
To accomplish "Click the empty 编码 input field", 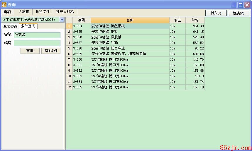I will [37, 43].
